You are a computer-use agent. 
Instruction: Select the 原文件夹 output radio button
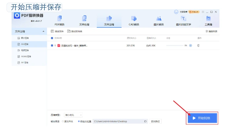[63, 121]
